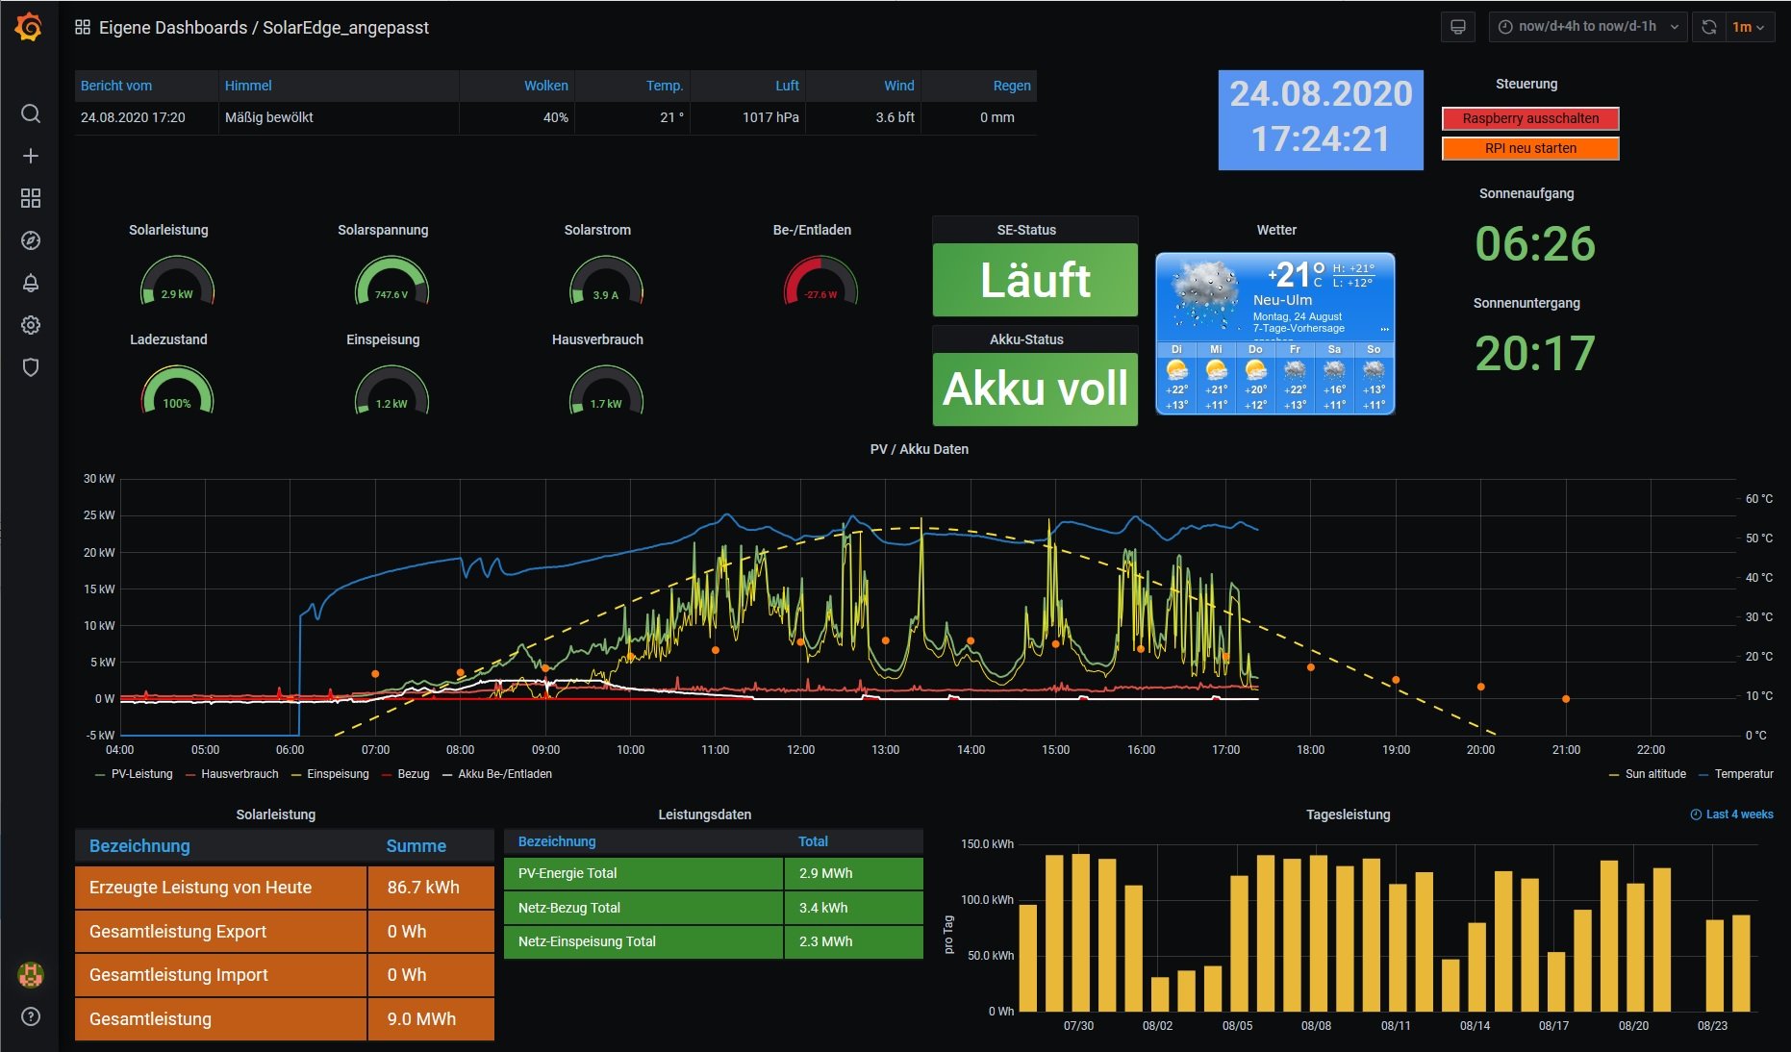The image size is (1791, 1052).
Task: Open the PV / Akku Daten panel menu
Action: [x=919, y=449]
